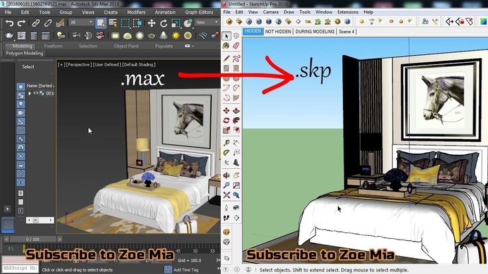The image size is (488, 274).
Task: Choose the Select and Scale tool in 3ds Max
Action: tap(176, 23)
